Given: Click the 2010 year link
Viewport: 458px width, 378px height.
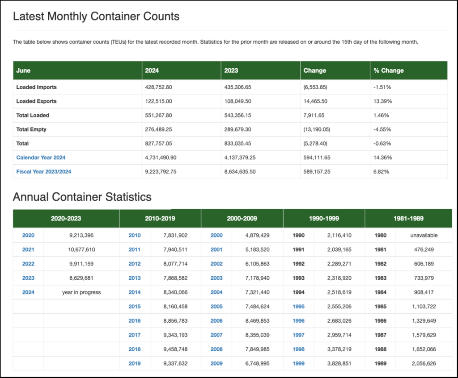Looking at the screenshot, I should [x=134, y=235].
